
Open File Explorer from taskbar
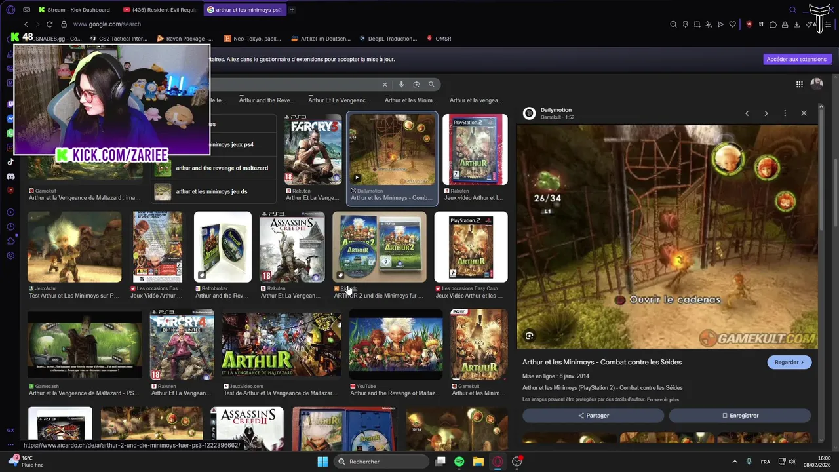(x=478, y=462)
